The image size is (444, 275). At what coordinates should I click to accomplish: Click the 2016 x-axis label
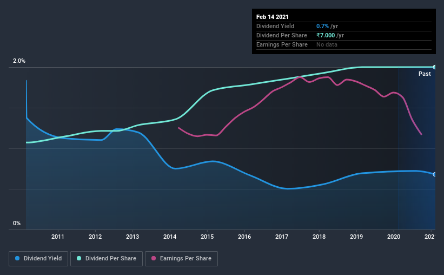(x=244, y=237)
